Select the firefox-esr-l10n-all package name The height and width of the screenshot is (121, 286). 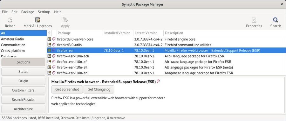72,67
